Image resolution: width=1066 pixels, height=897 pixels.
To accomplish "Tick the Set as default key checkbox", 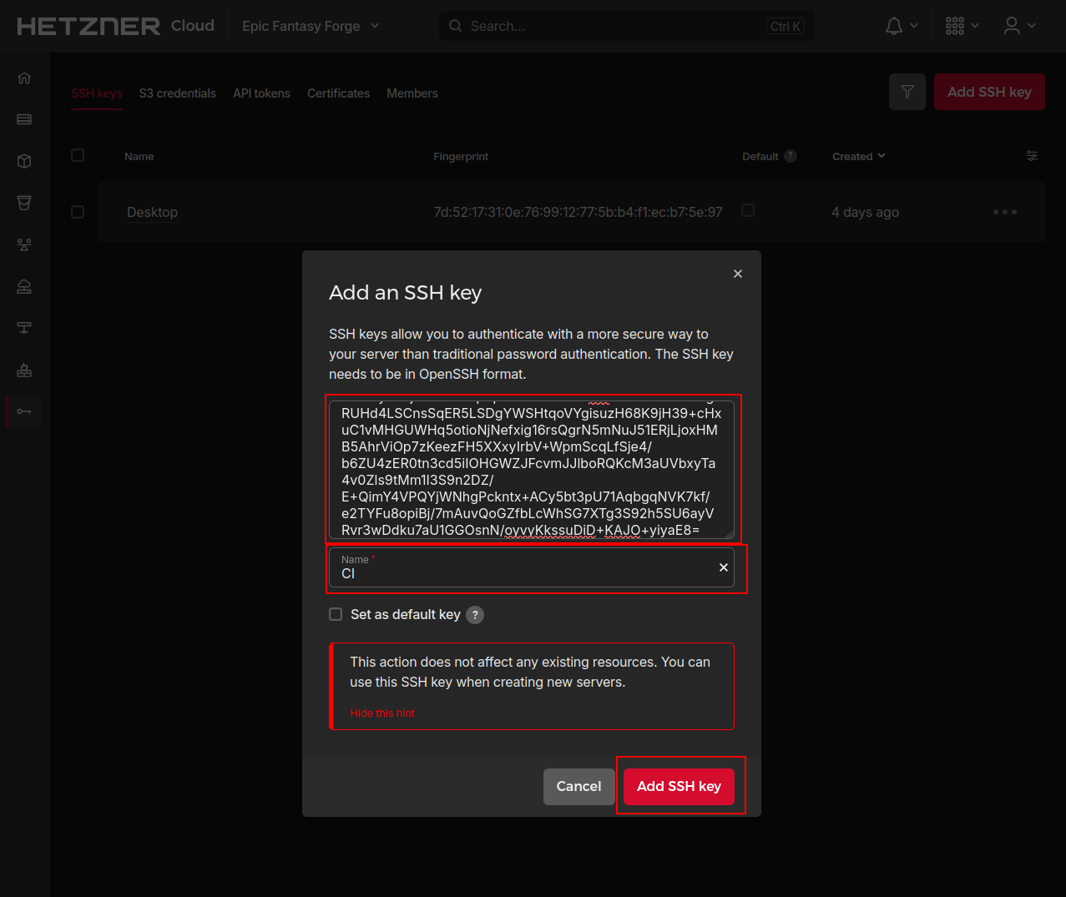I will point(336,614).
